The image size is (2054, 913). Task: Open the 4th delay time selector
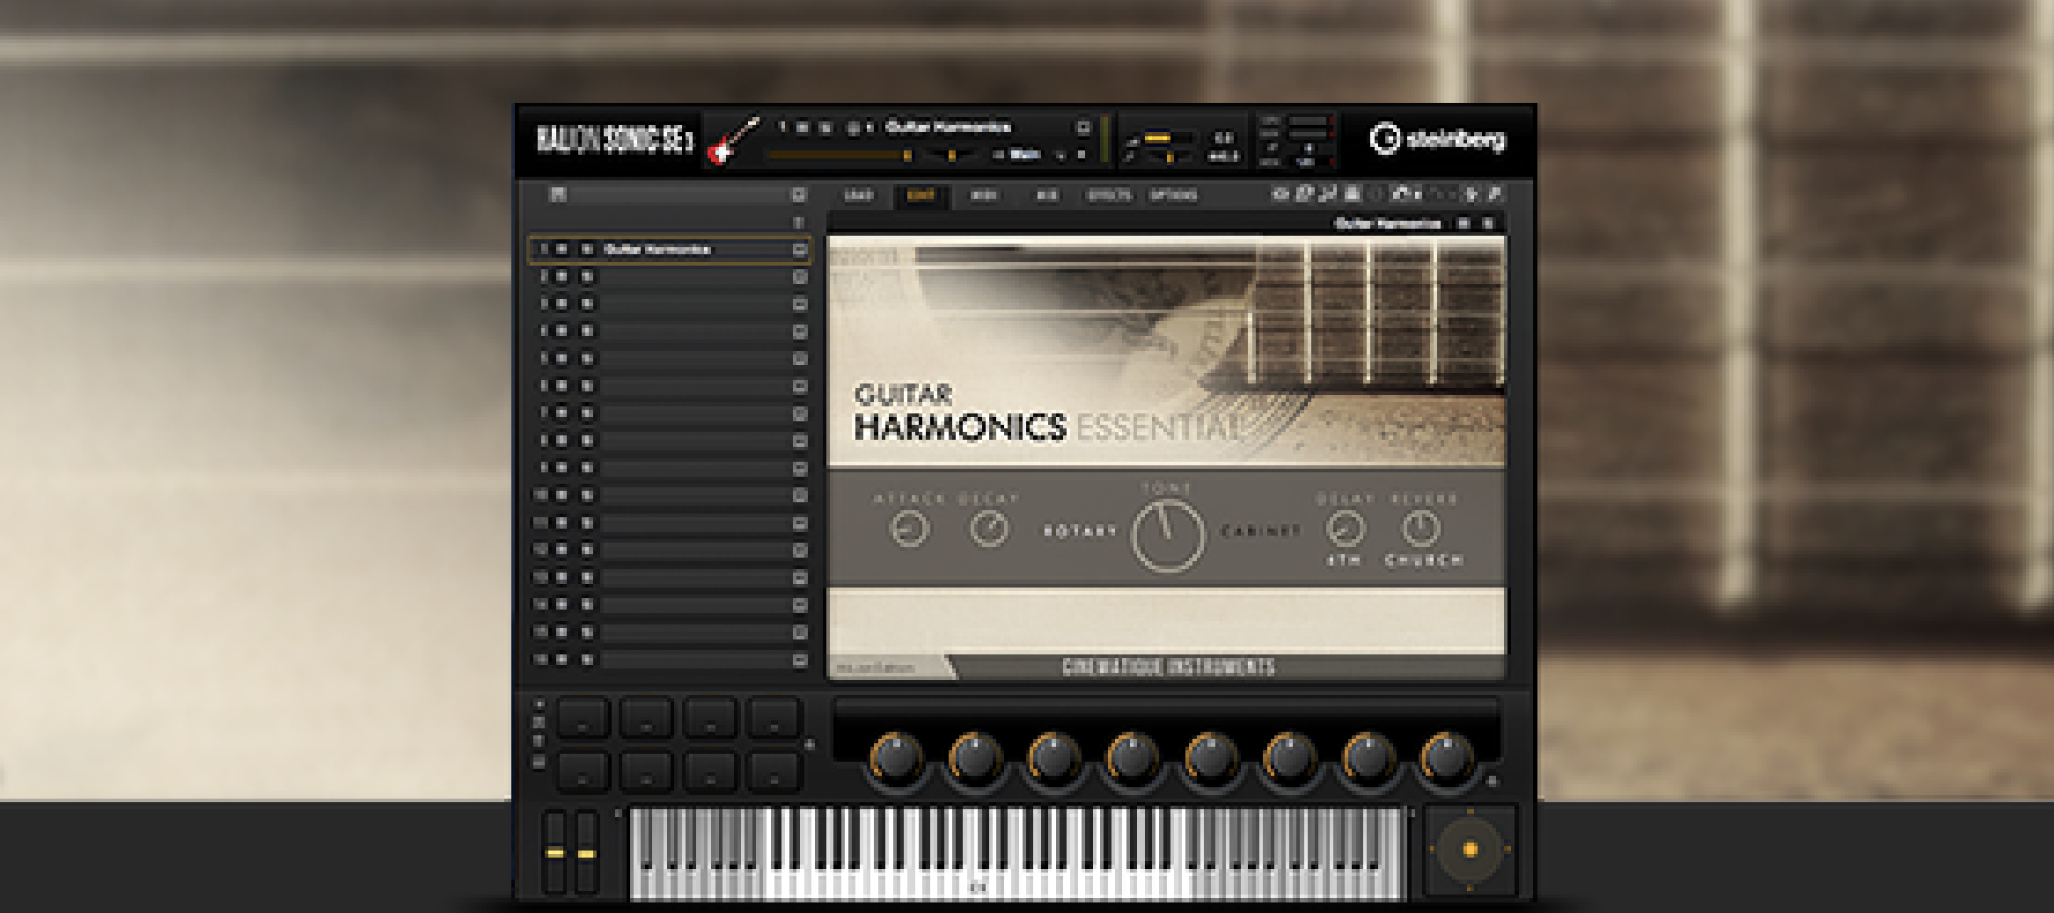click(x=1344, y=560)
